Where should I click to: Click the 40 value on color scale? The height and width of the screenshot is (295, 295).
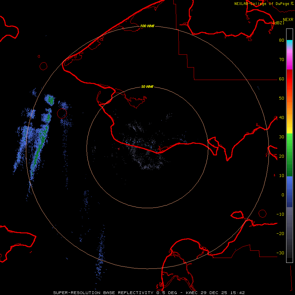282,118
